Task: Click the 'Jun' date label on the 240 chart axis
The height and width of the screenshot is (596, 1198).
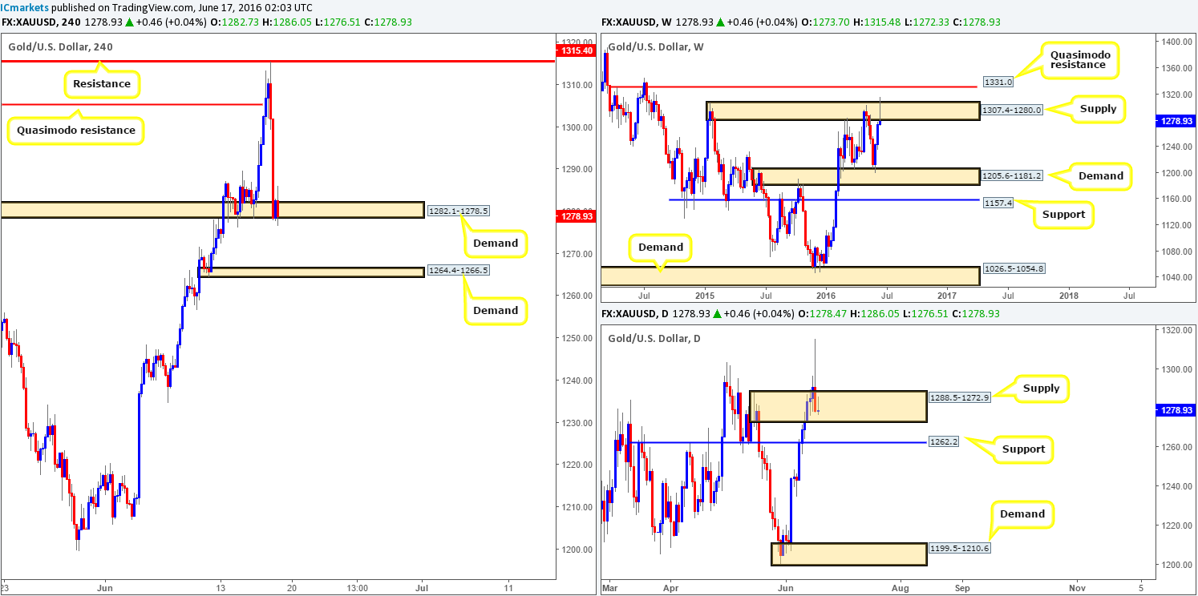Action: [x=104, y=587]
